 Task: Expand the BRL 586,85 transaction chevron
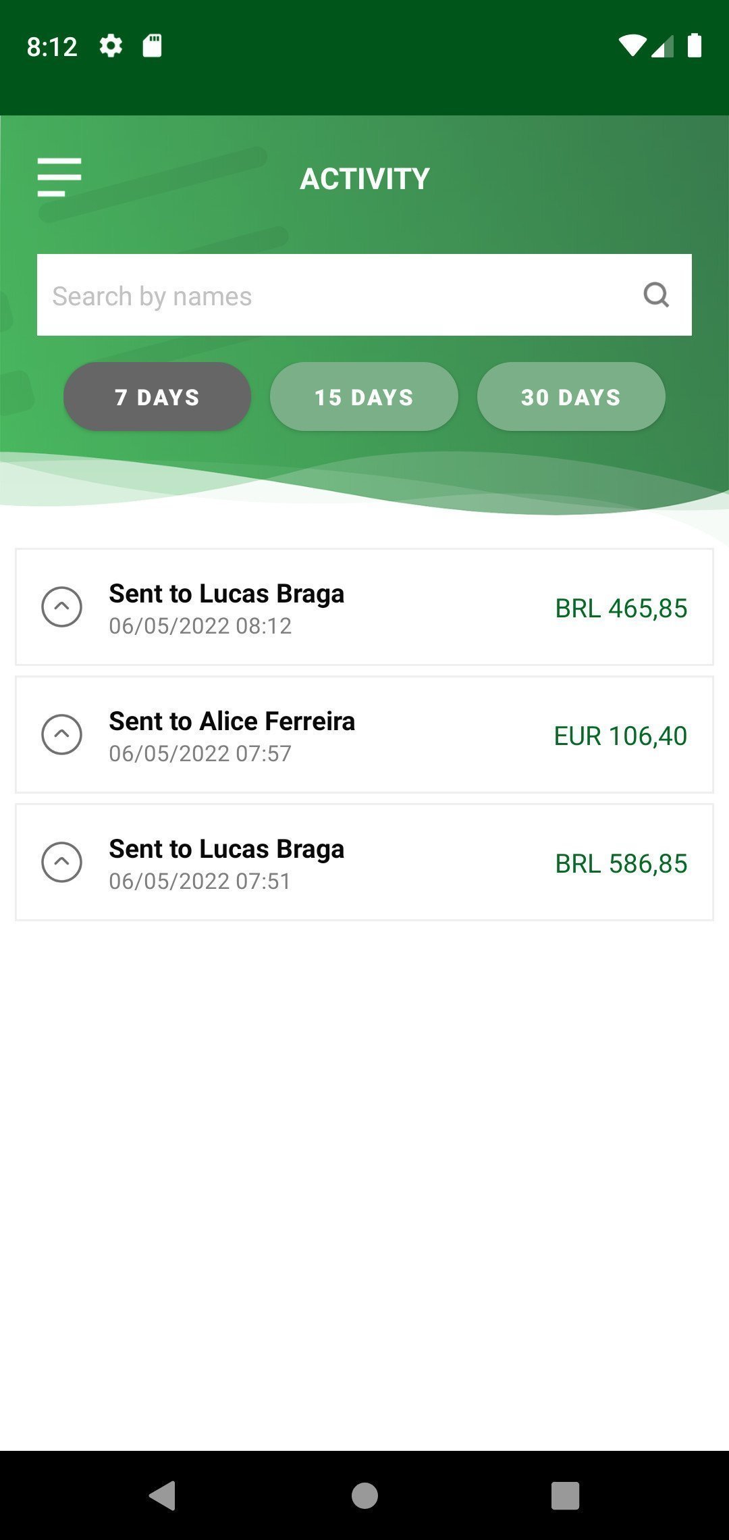click(x=61, y=862)
